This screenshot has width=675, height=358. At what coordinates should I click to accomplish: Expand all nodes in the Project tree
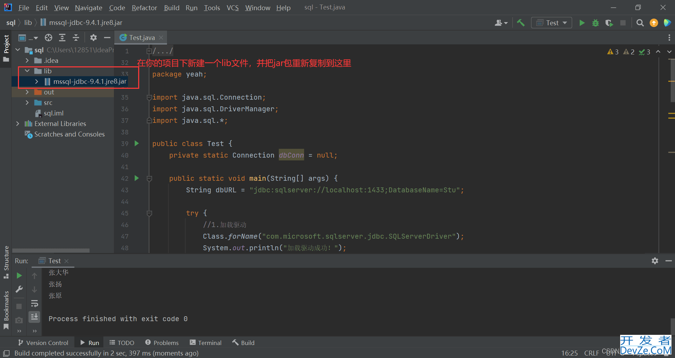pyautogui.click(x=62, y=38)
